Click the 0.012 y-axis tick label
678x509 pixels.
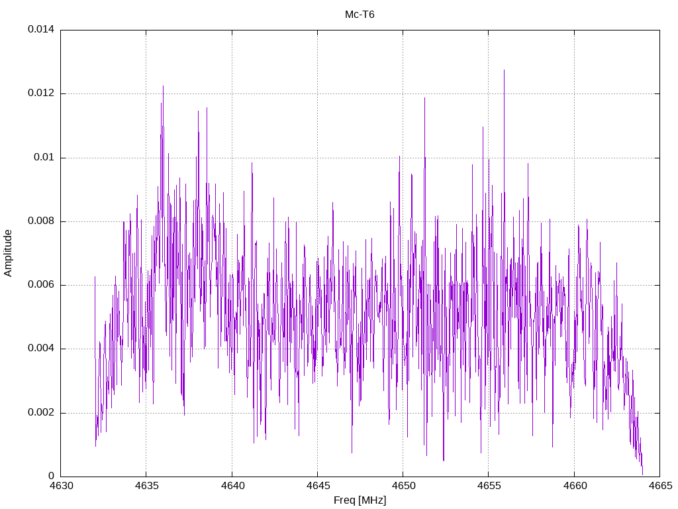[x=41, y=93]
